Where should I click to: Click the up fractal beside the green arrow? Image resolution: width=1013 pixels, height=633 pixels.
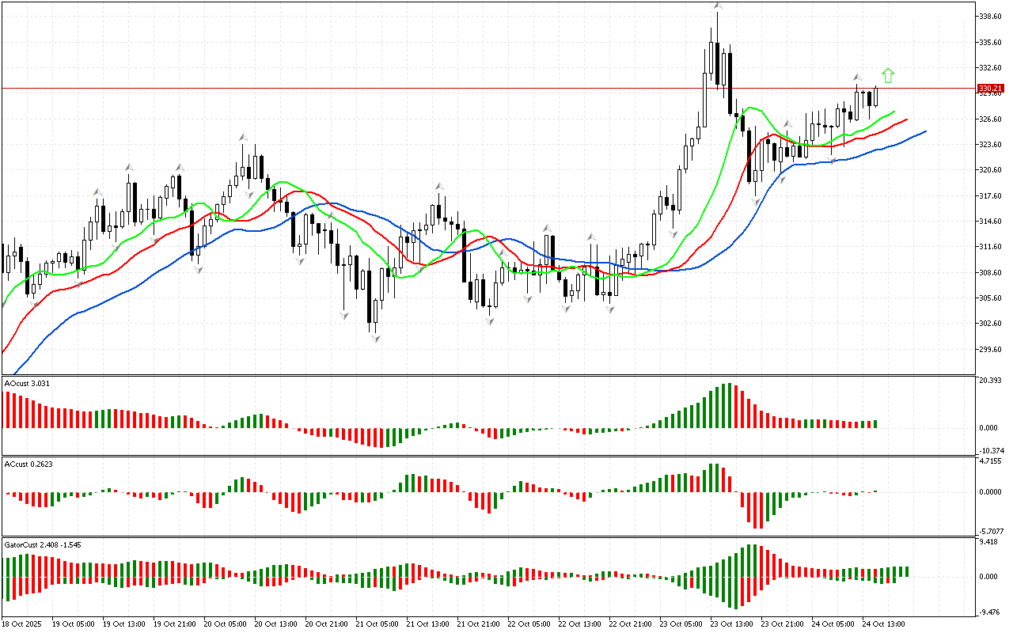click(x=857, y=78)
